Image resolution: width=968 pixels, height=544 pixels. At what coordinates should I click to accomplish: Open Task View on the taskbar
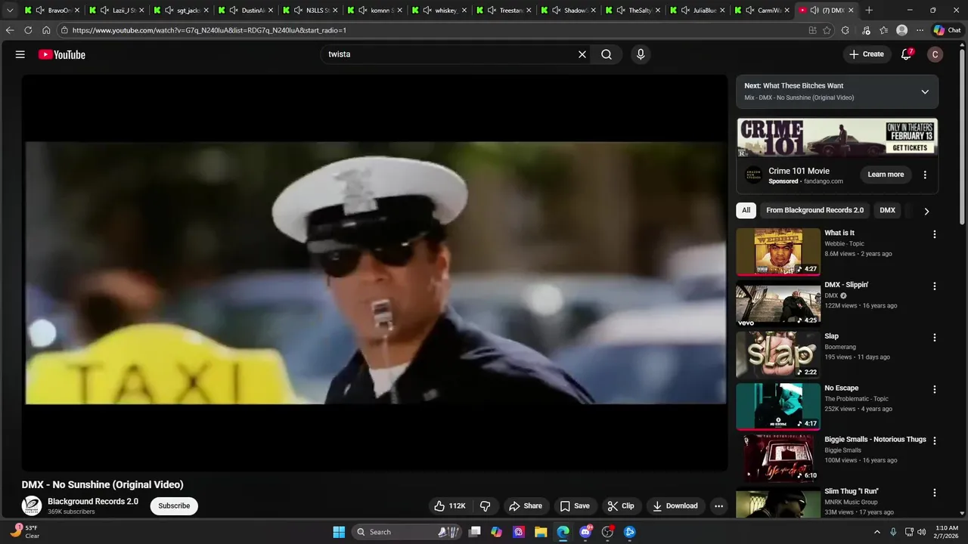[474, 532]
